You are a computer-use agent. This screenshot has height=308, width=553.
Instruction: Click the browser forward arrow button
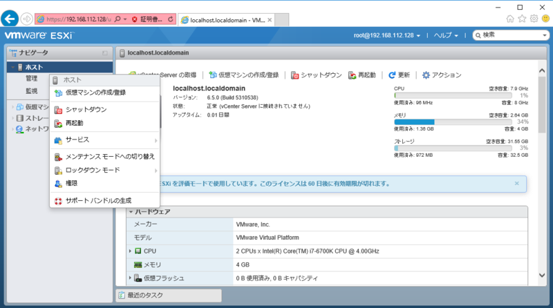pos(26,19)
